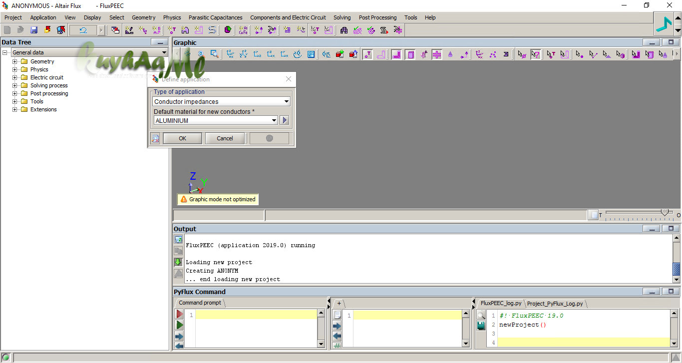Click the Zoom all magnifier icon

[201, 54]
